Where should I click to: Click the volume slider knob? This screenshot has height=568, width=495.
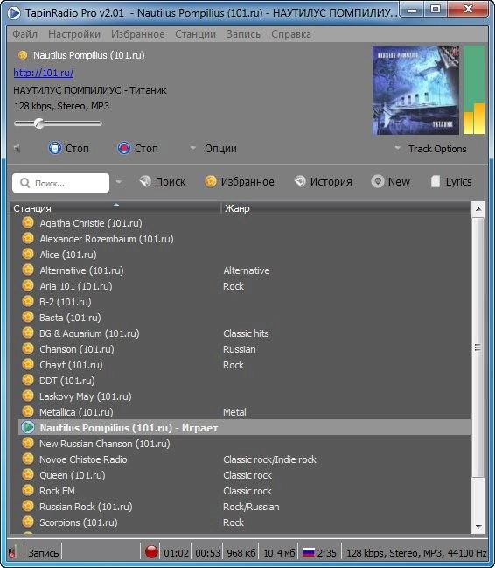click(x=38, y=123)
